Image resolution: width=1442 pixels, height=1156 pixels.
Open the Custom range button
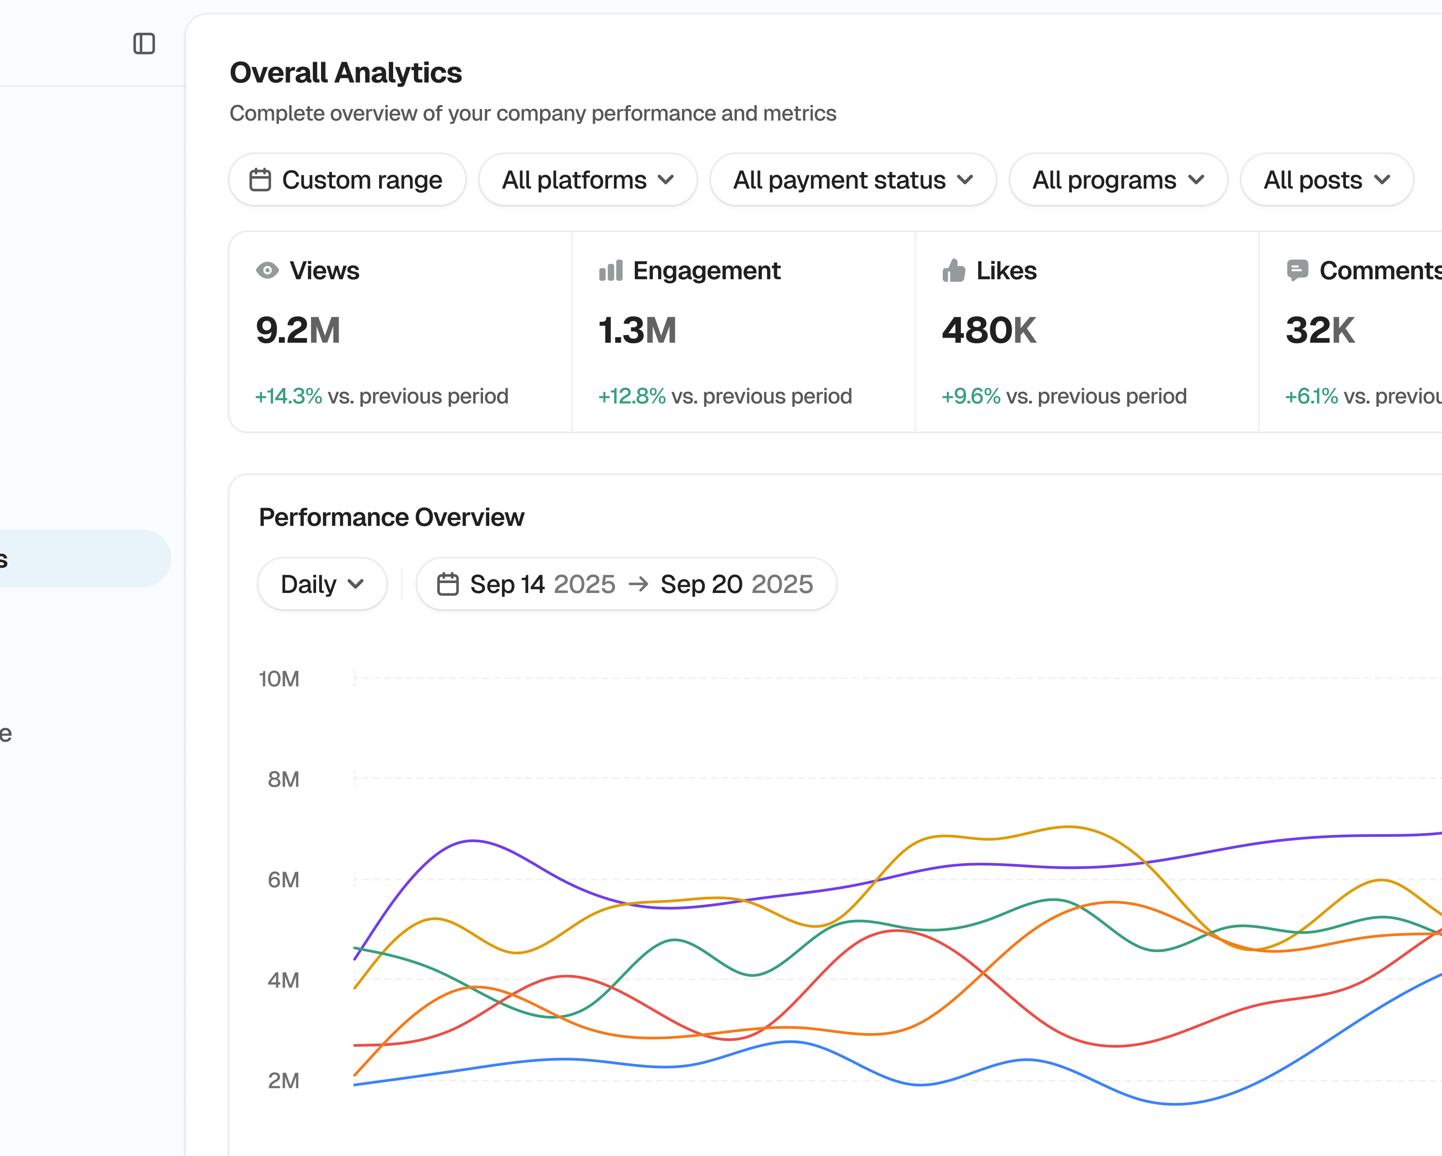pos(347,180)
